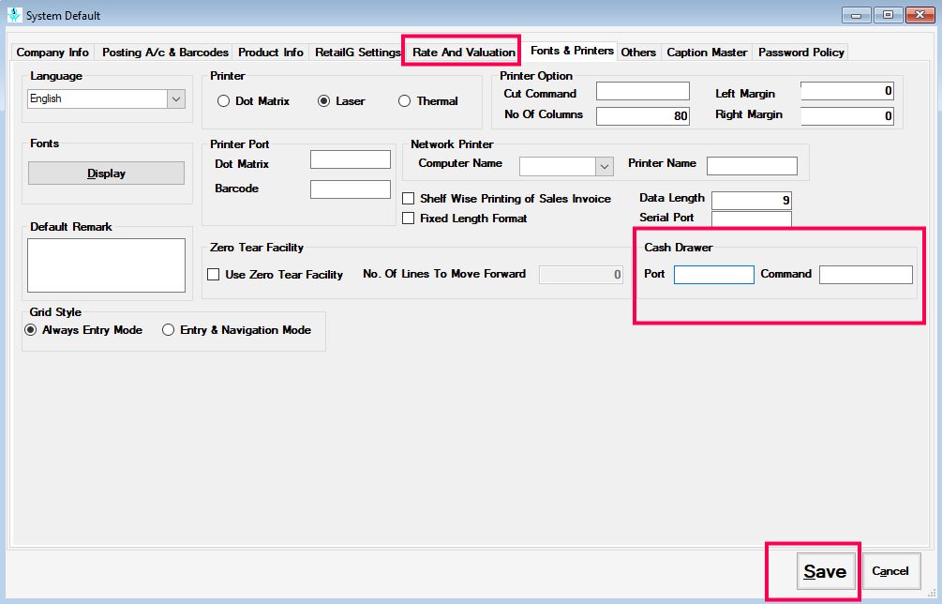
Task: Switch to the Rate And Valuation tab
Action: point(464,53)
